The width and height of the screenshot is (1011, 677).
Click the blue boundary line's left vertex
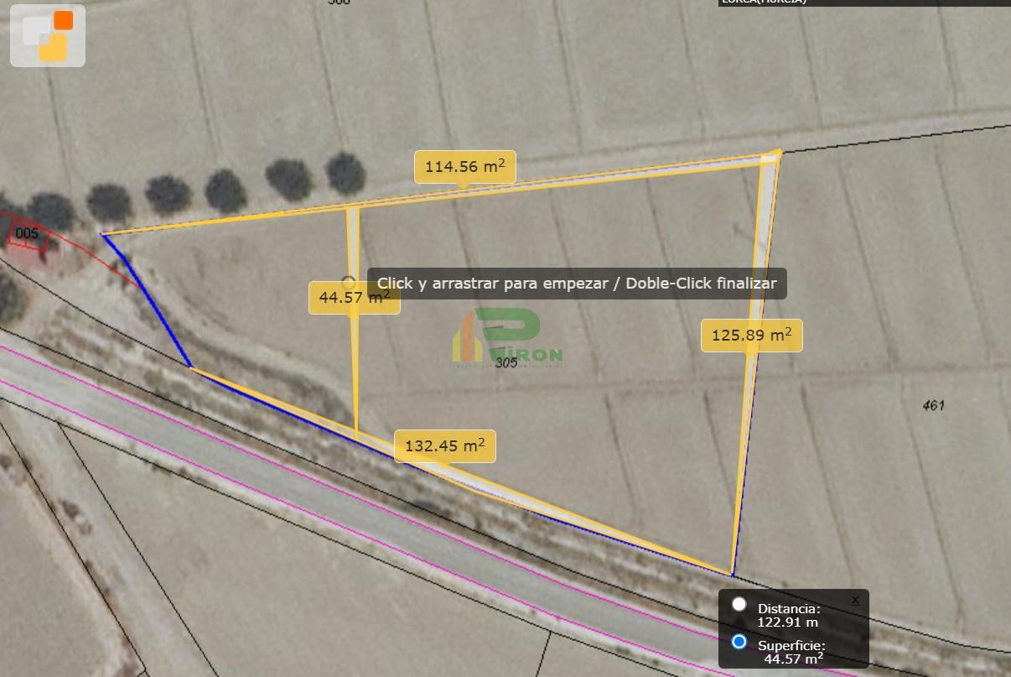(x=102, y=234)
